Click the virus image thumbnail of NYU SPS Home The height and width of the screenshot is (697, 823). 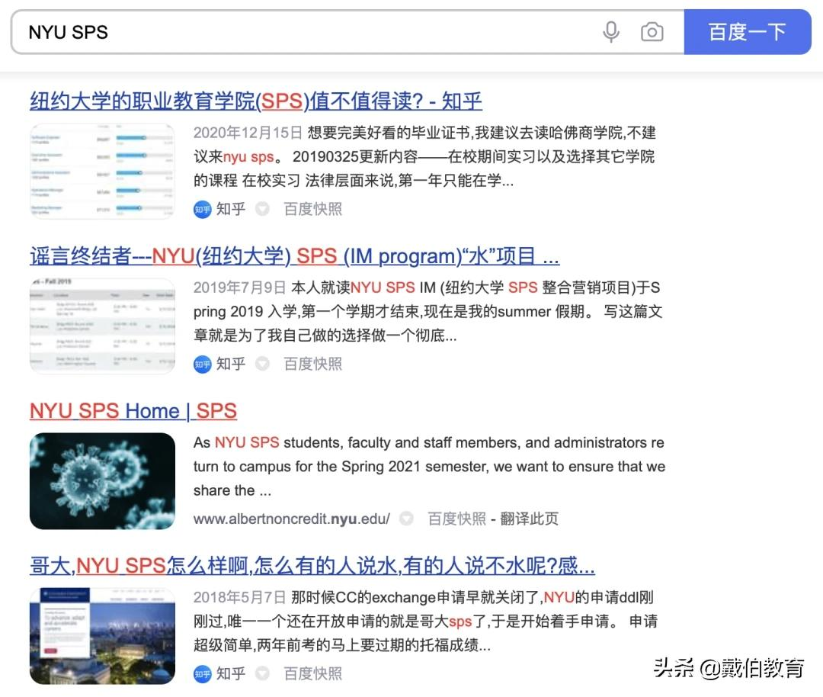pos(103,481)
